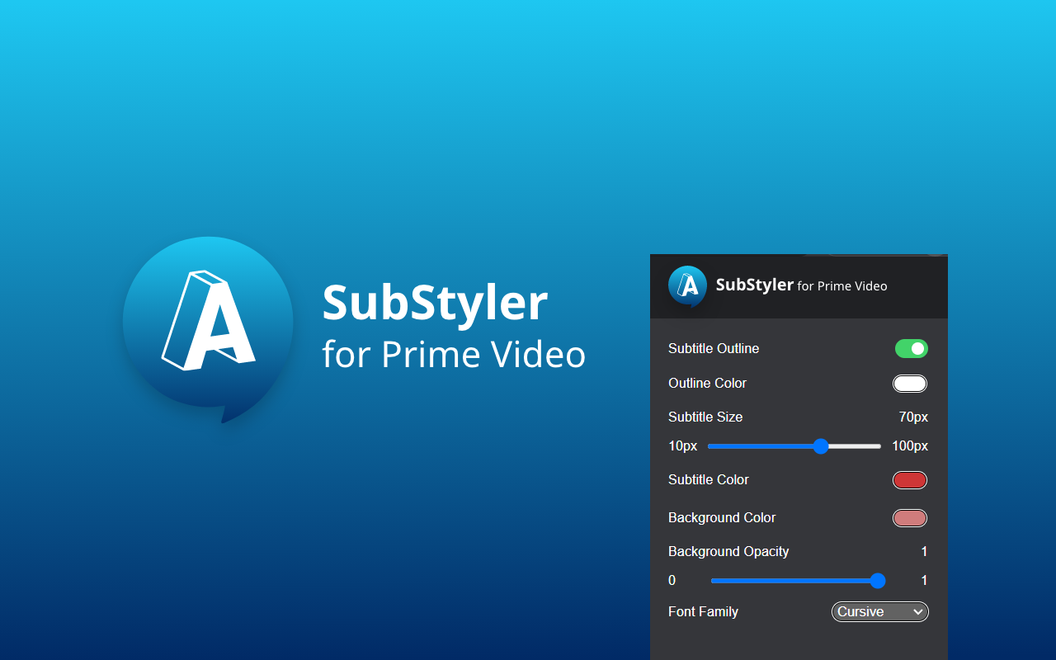The height and width of the screenshot is (660, 1056).
Task: Click the chevron arrow of the Cursive dropdown
Action: tap(918, 611)
